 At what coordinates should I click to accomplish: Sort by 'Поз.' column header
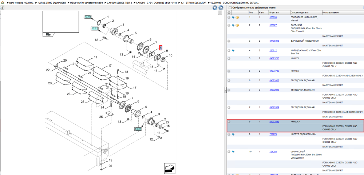pos(253,12)
